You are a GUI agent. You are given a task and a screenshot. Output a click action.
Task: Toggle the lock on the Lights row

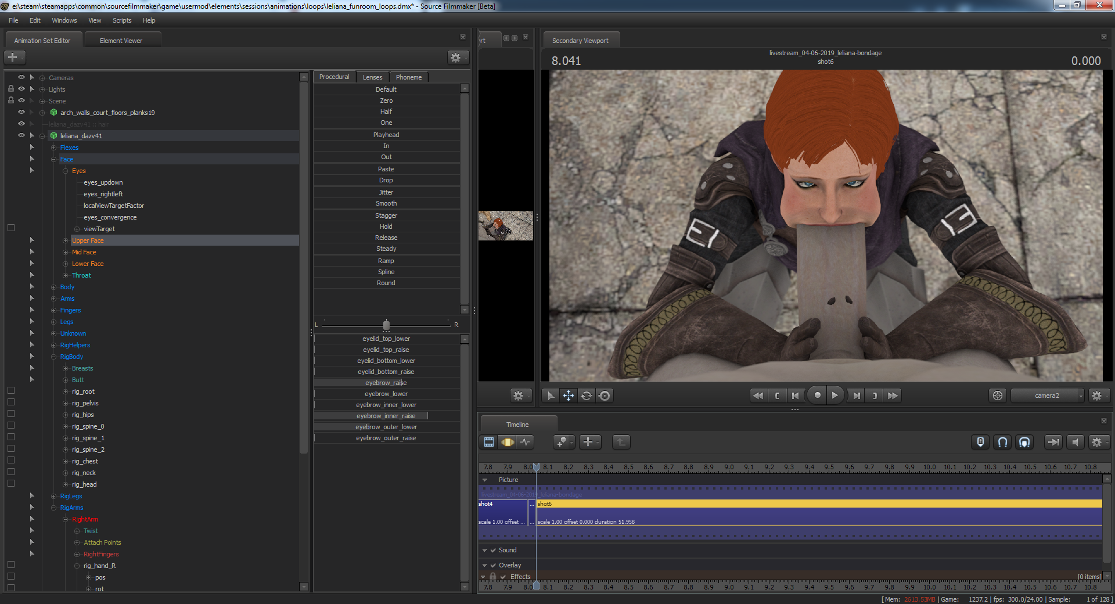pyautogui.click(x=10, y=89)
